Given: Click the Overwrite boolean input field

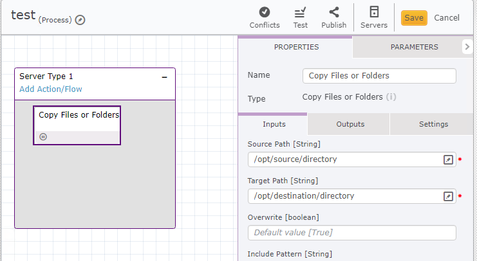Looking at the screenshot, I should tap(351, 233).
